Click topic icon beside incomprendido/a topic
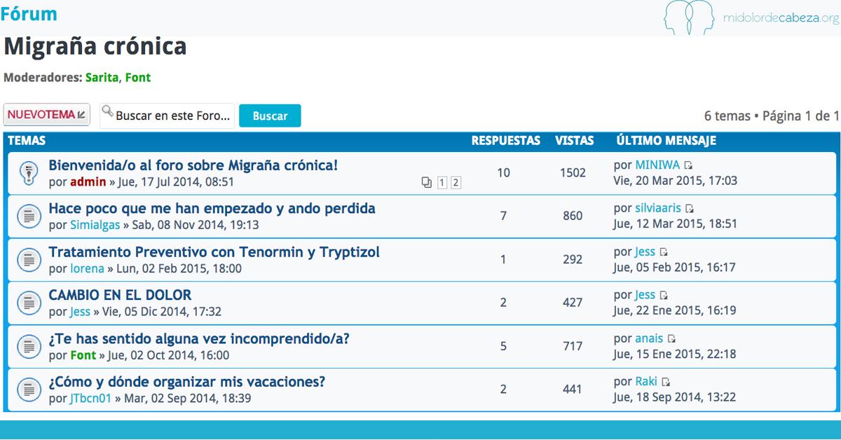Image resolution: width=841 pixels, height=440 pixels. (x=27, y=346)
